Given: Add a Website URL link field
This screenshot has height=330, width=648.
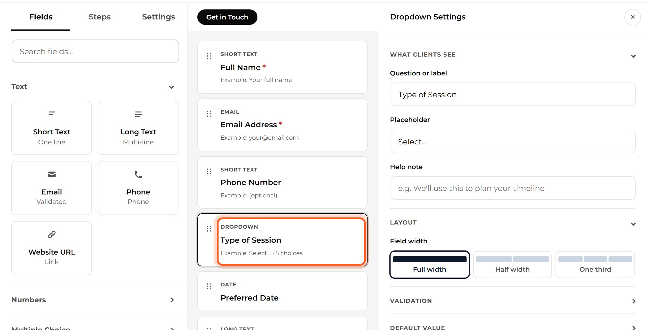Looking at the screenshot, I should [52, 248].
